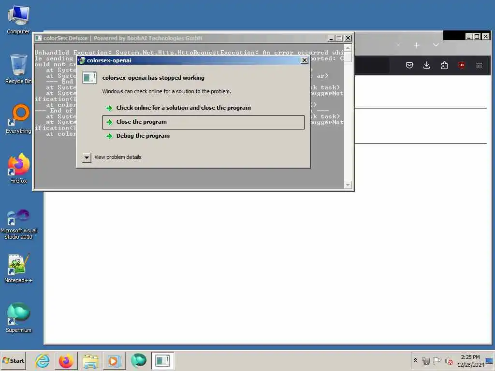Open Supermium from the taskbar
Viewport: 495px width, 371px height.
138,360
